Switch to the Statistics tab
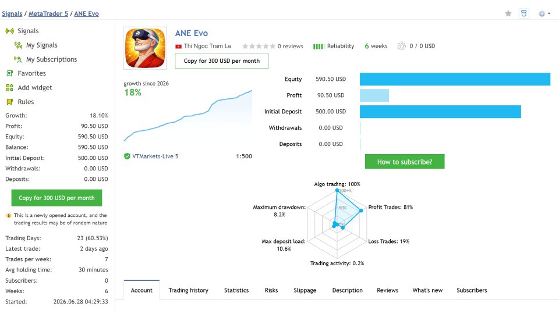The height and width of the screenshot is (314, 559). [236, 290]
